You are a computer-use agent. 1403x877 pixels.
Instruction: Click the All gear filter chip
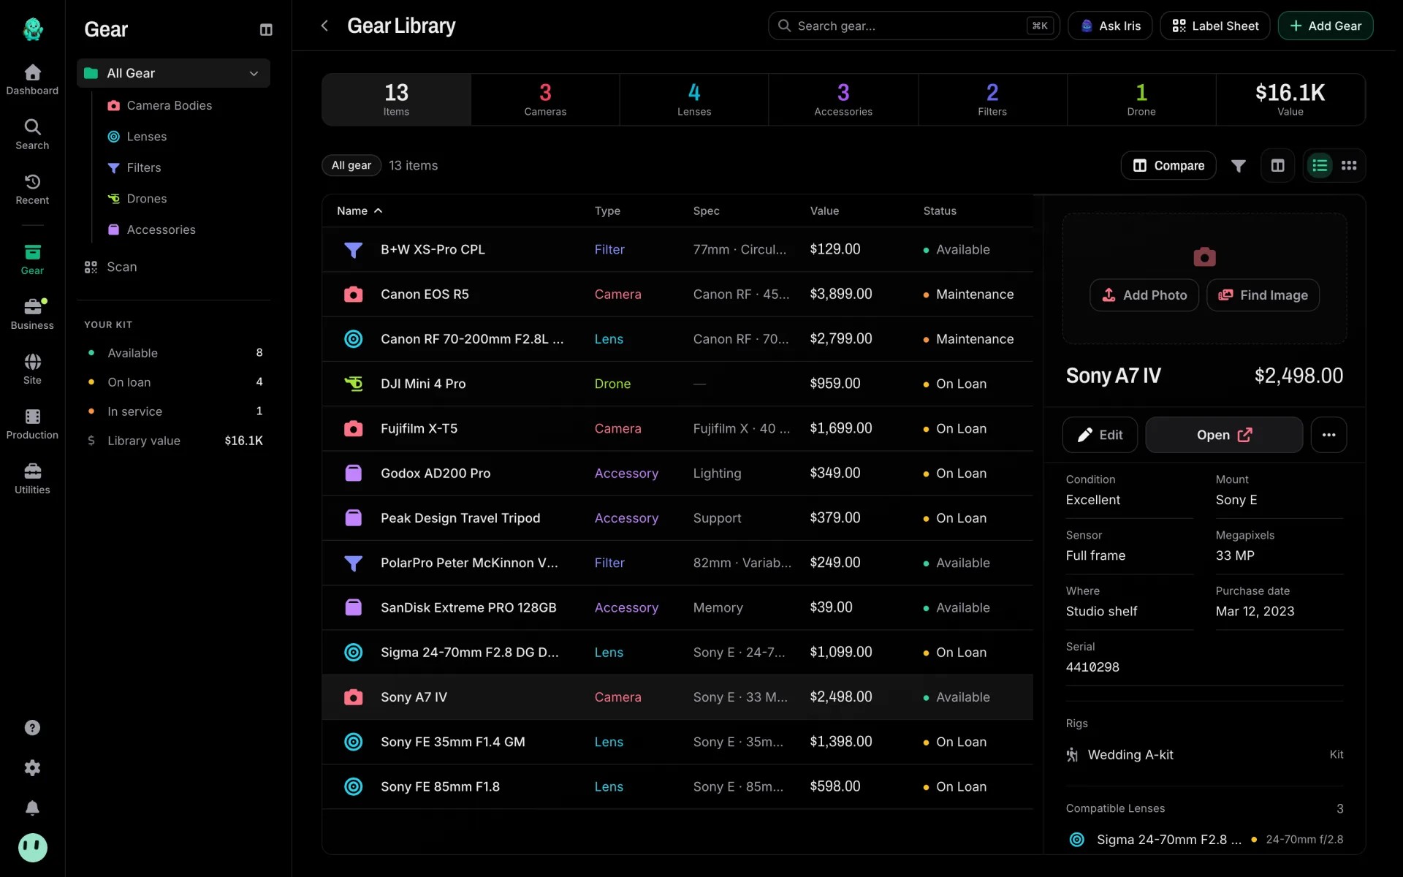point(351,166)
